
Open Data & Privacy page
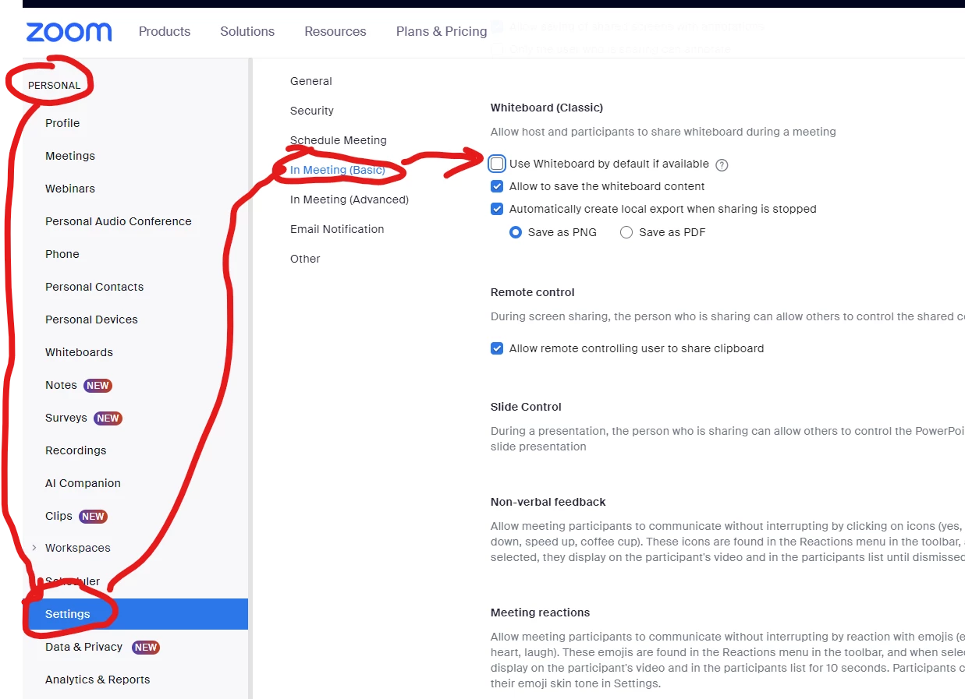tap(83, 647)
